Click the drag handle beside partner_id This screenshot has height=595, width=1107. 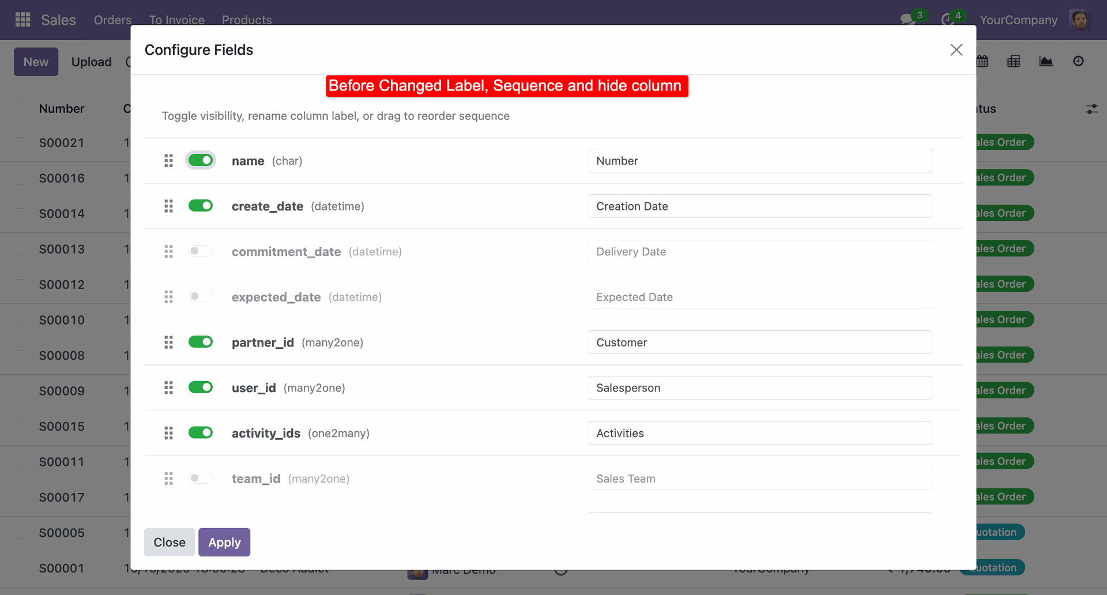(168, 342)
